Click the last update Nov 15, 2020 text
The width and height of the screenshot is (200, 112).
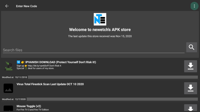tap(100, 36)
